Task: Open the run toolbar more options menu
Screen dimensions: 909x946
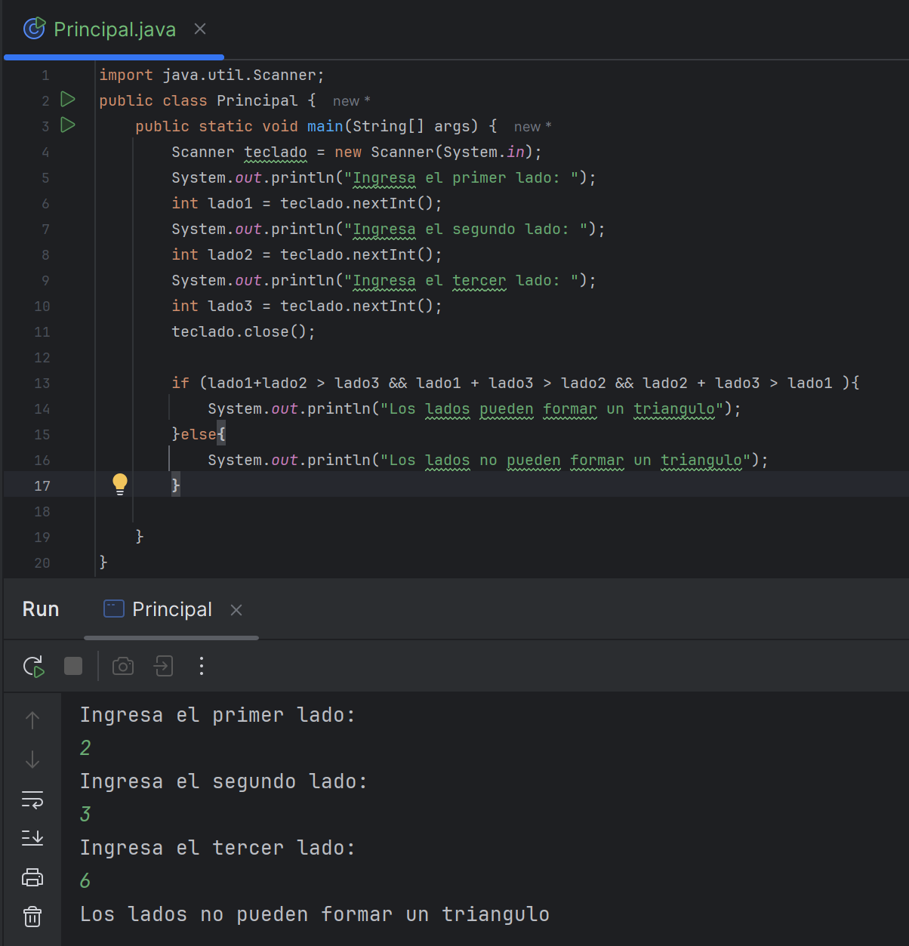Action: coord(201,666)
